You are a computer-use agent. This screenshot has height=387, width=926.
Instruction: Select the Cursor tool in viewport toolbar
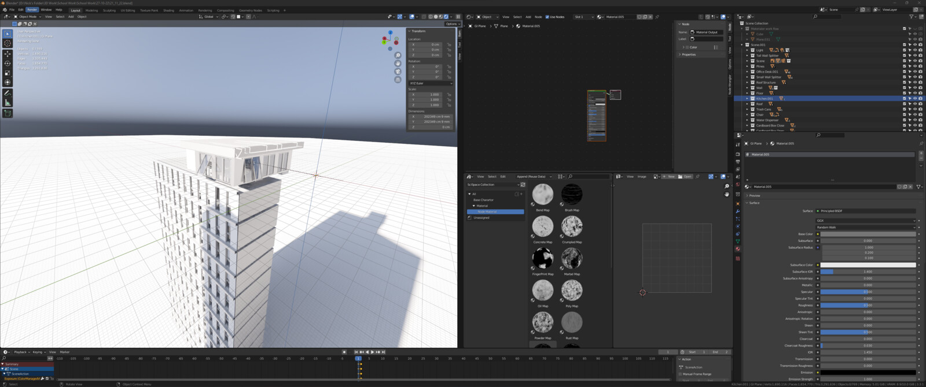click(8, 43)
